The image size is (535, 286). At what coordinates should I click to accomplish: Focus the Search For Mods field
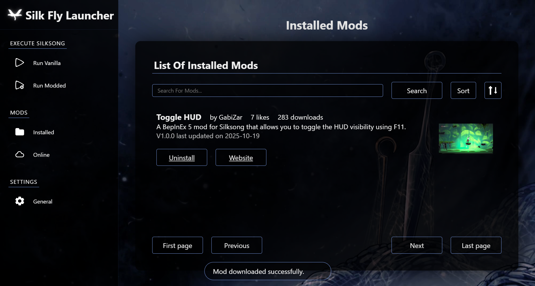(x=267, y=91)
